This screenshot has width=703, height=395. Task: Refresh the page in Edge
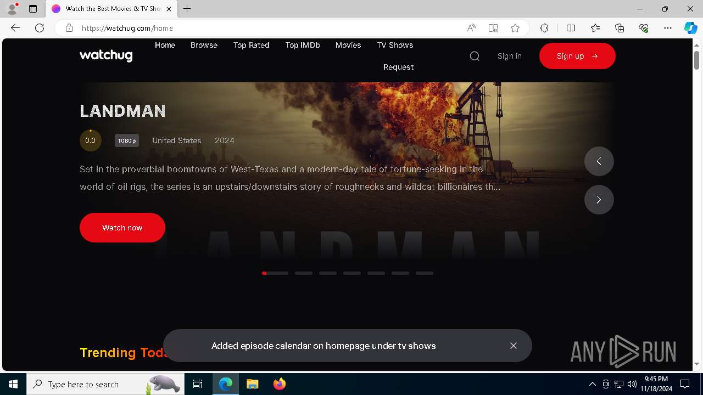click(40, 28)
